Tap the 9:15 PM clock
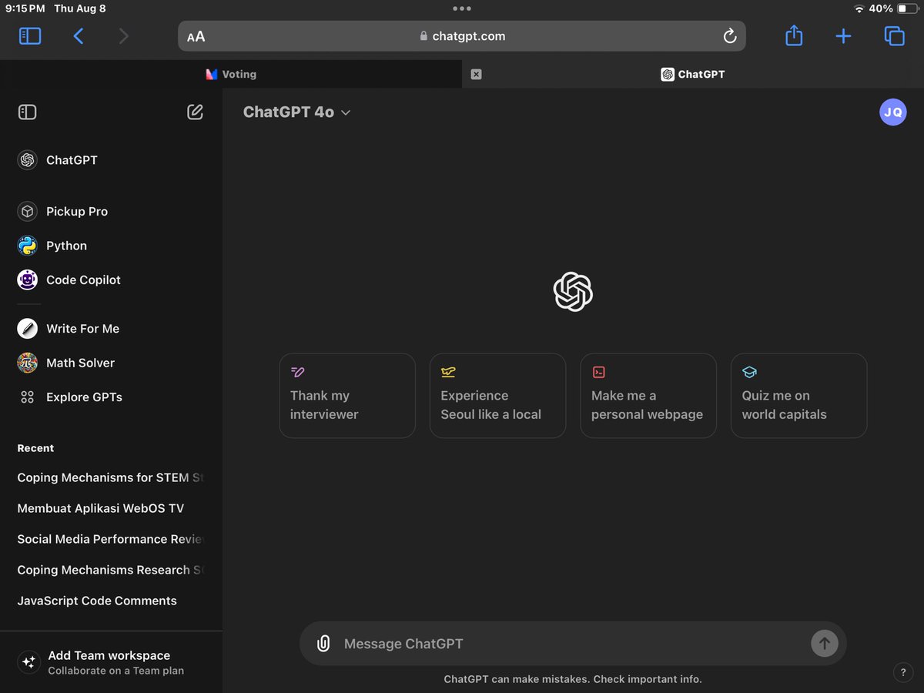Image resolution: width=924 pixels, height=693 pixels. click(x=25, y=8)
